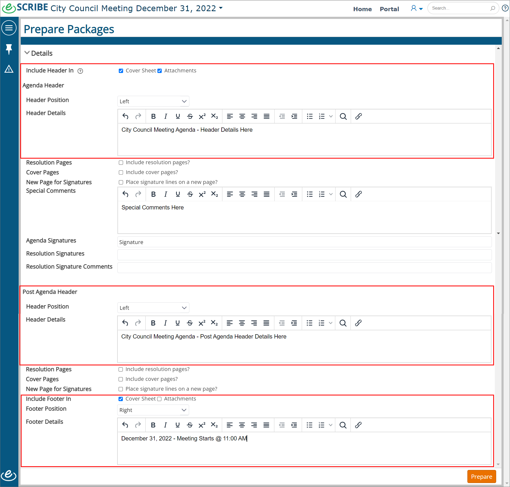This screenshot has width=510, height=487.
Task: Click Italic in Agenda Header Details editor
Action: (166, 116)
